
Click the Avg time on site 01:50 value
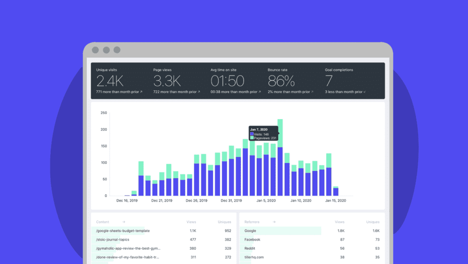228,81
